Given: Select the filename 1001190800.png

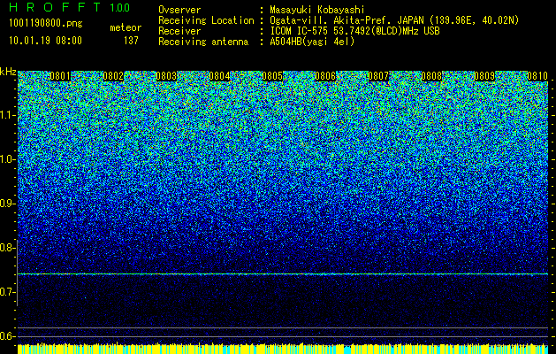Looking at the screenshot, I should click(x=45, y=24).
